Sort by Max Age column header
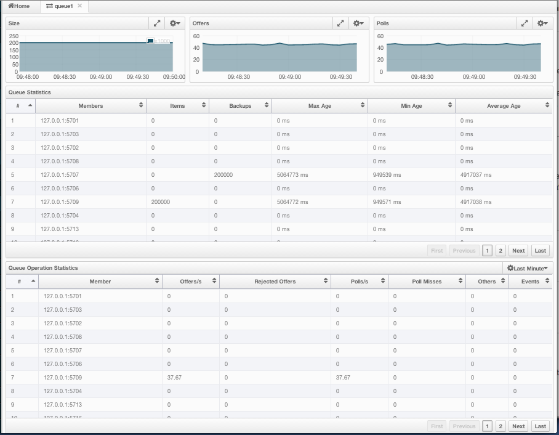 tap(320, 106)
